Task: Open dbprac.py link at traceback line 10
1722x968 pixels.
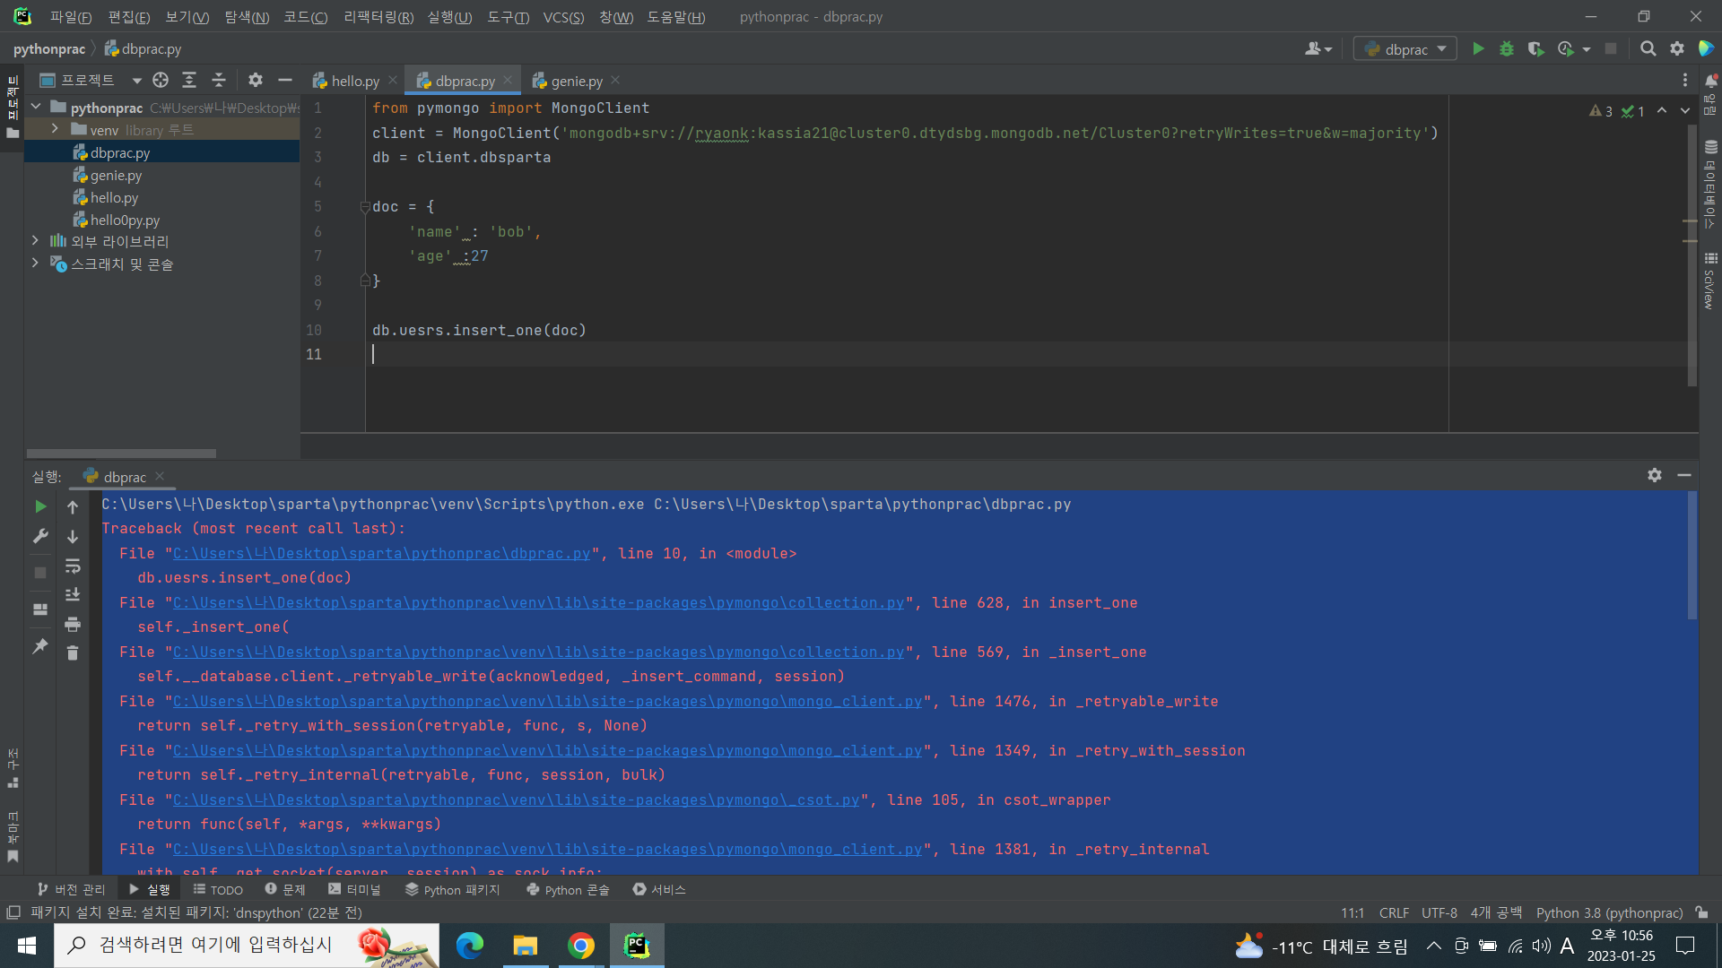Action: pyautogui.click(x=381, y=554)
